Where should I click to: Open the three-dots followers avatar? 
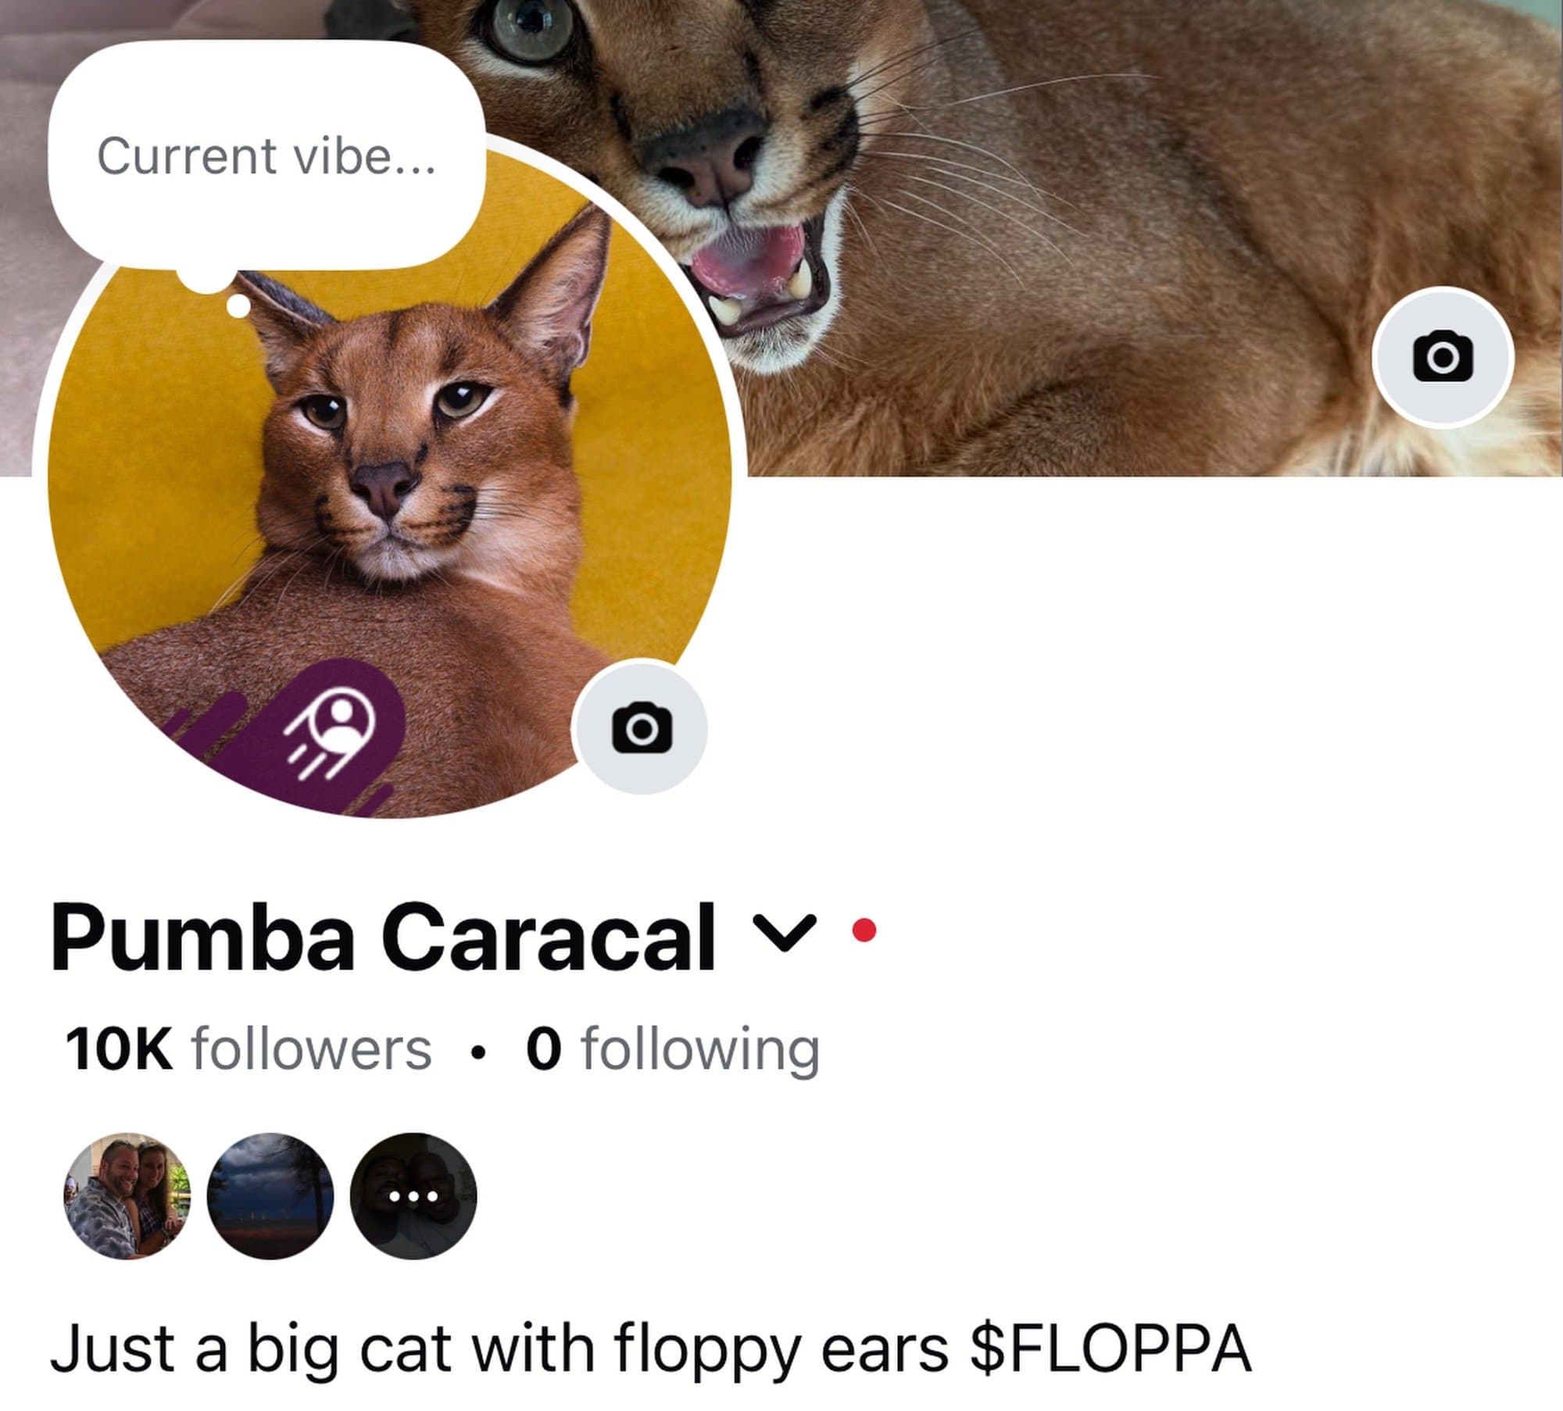tap(413, 1196)
